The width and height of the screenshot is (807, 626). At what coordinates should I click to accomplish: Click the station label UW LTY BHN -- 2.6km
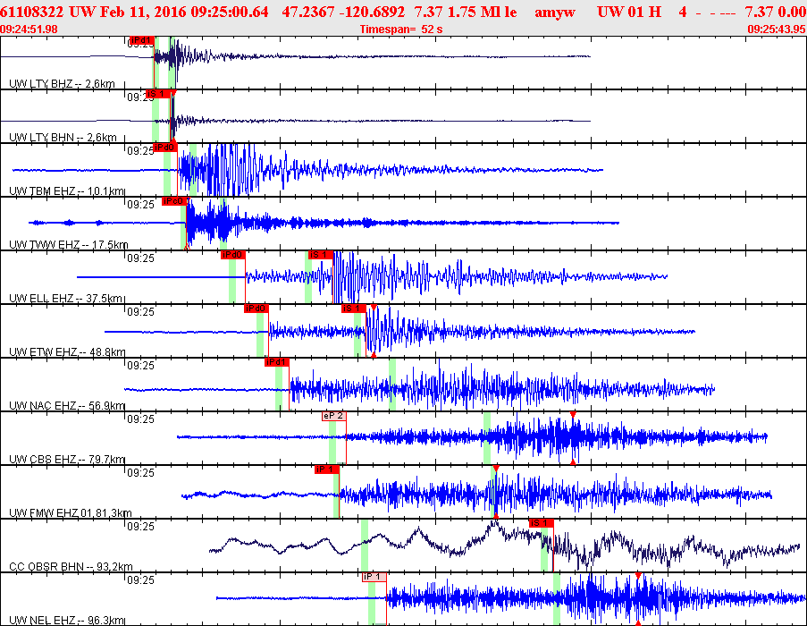pyautogui.click(x=63, y=137)
